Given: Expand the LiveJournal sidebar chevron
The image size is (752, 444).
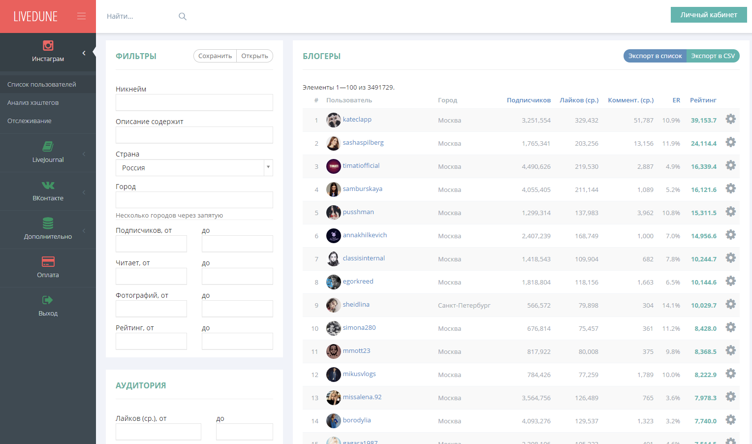Looking at the screenshot, I should [84, 154].
